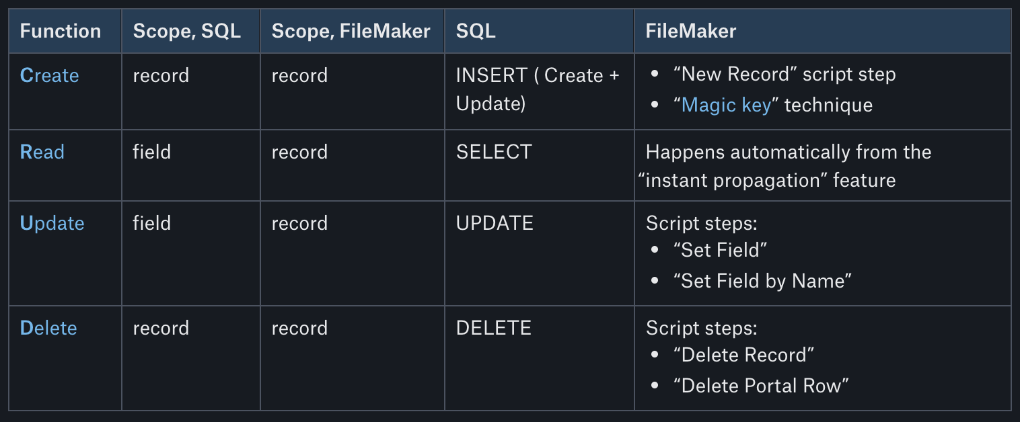This screenshot has height=422, width=1020.
Task: Click the "Delete Record" bullet item
Action: point(743,355)
